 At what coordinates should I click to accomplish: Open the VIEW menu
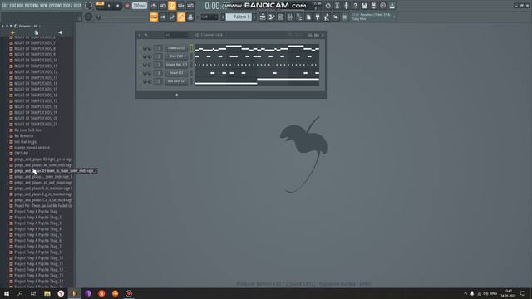click(44, 6)
